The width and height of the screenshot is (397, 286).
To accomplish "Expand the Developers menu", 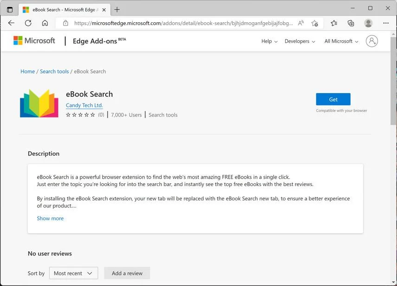I will coord(300,41).
